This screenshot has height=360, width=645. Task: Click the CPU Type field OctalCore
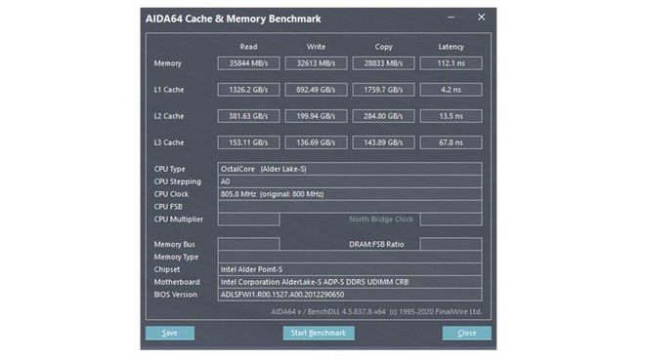point(350,169)
